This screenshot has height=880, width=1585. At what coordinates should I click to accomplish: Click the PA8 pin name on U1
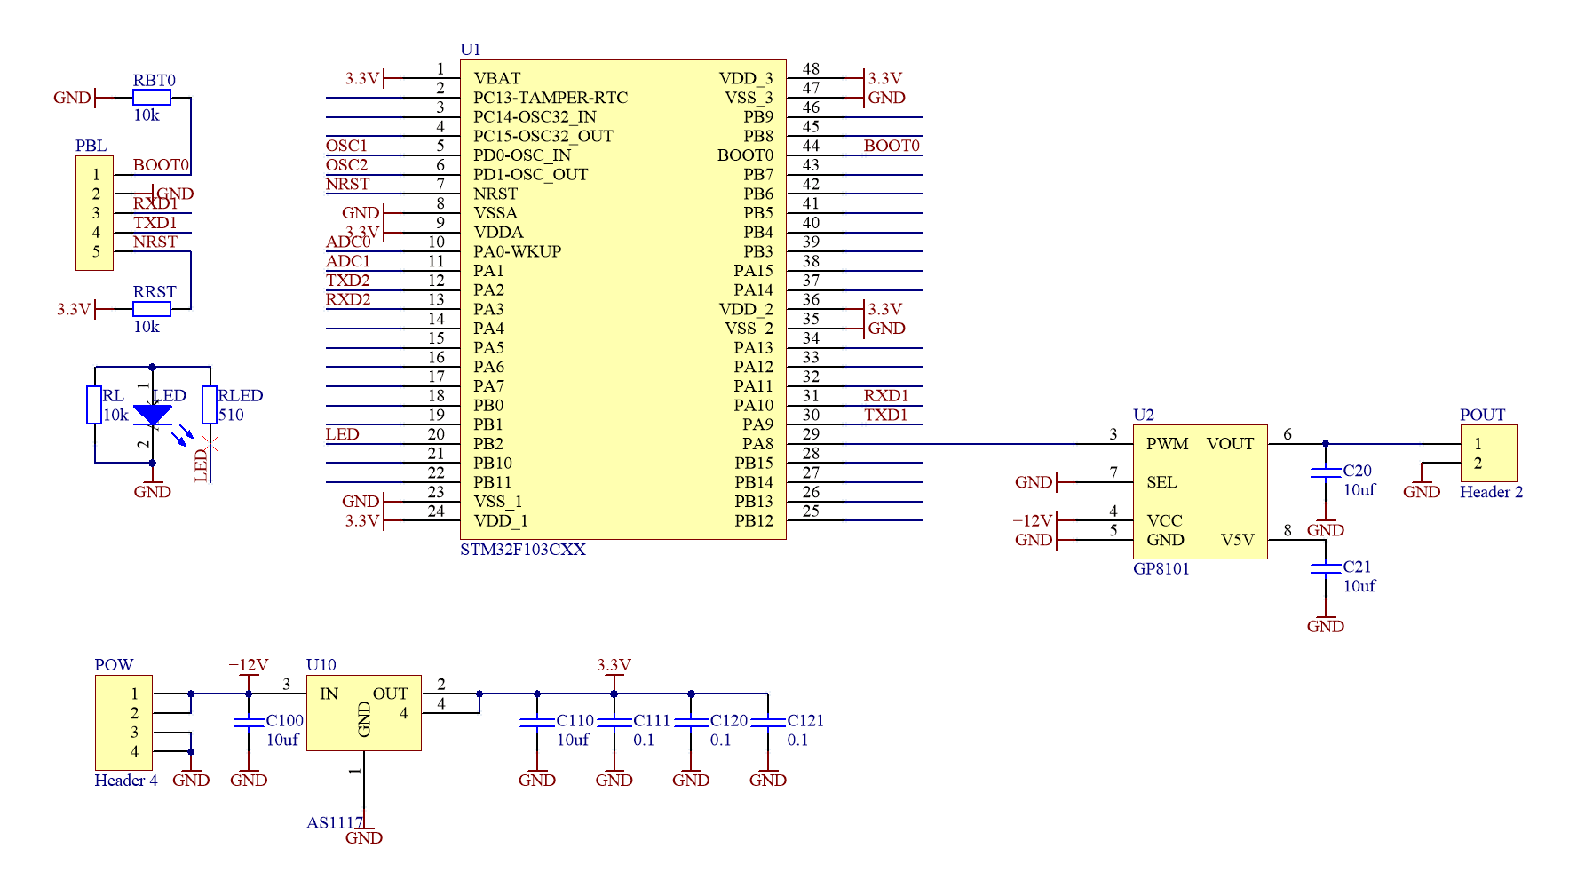758,444
